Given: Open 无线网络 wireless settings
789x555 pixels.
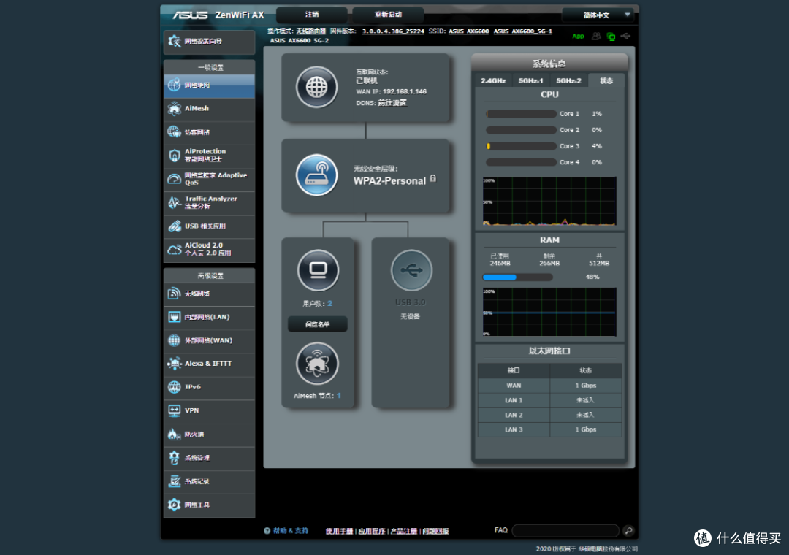Looking at the screenshot, I should (x=209, y=294).
